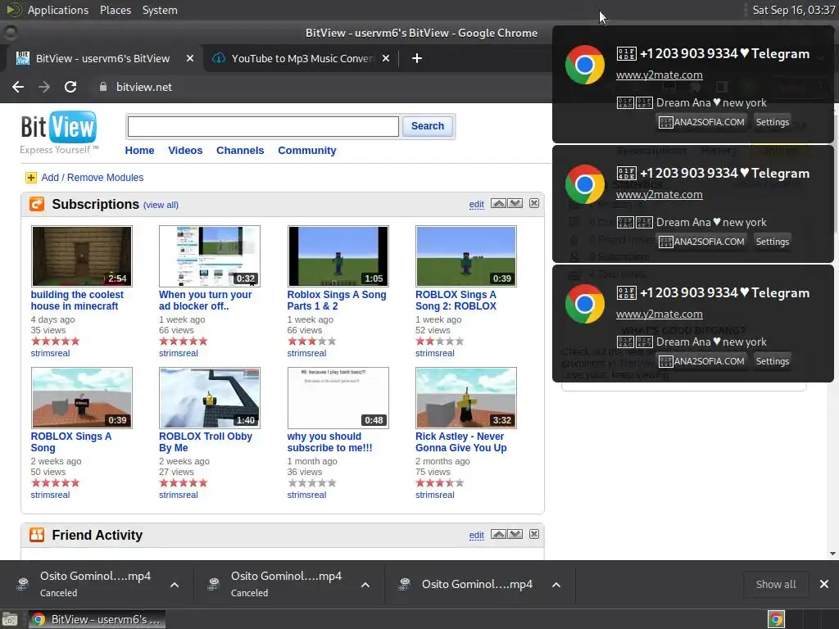
Task: Click star rating under ROBLOX Sings A Song 2
Action: point(440,342)
